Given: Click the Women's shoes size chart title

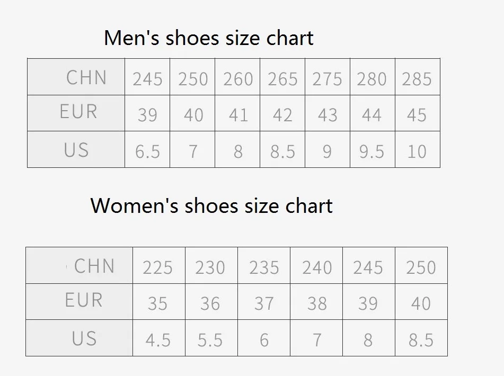Looking at the screenshot, I should [x=211, y=205].
